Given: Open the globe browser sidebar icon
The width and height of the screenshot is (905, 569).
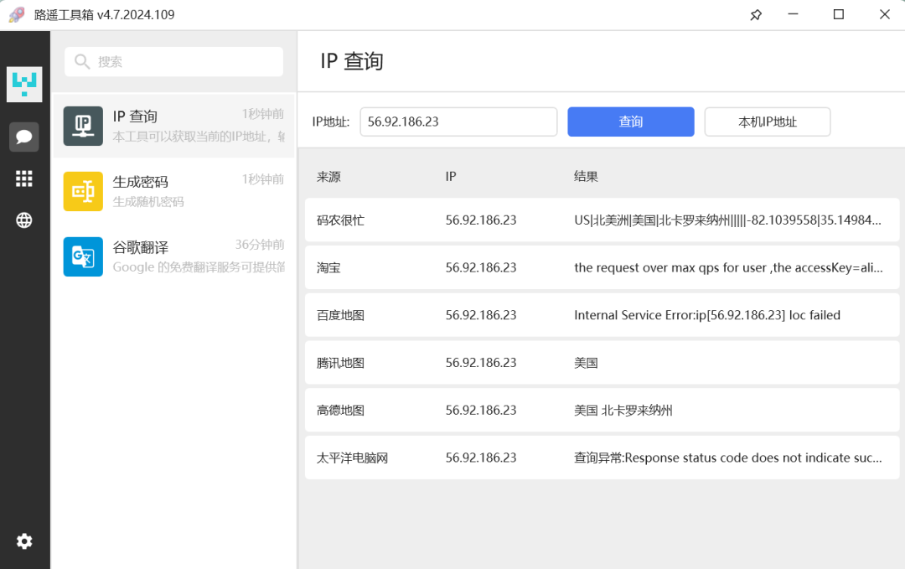Looking at the screenshot, I should click(24, 220).
